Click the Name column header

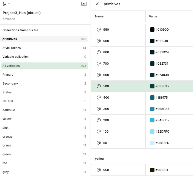(99, 16)
